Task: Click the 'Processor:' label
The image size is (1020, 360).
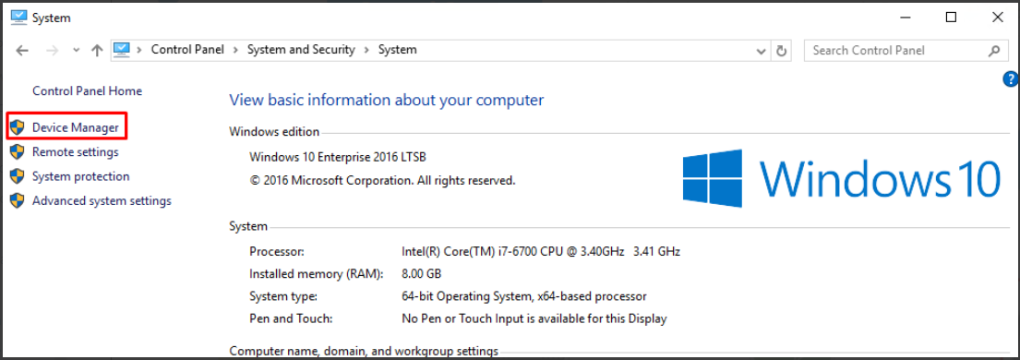Action: [x=277, y=251]
